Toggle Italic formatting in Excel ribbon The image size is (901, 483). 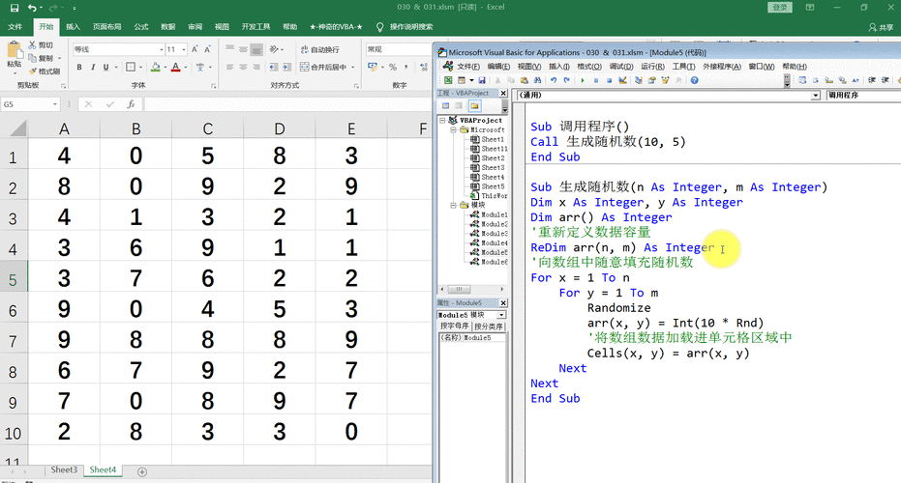(93, 67)
